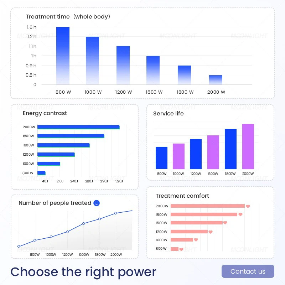The width and height of the screenshot is (285, 285).
Task: Select the purple 2000W service life bar
Action: coord(248,146)
